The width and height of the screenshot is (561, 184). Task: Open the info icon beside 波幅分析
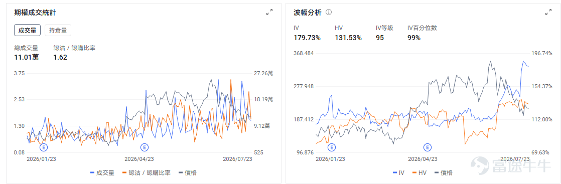329,12
